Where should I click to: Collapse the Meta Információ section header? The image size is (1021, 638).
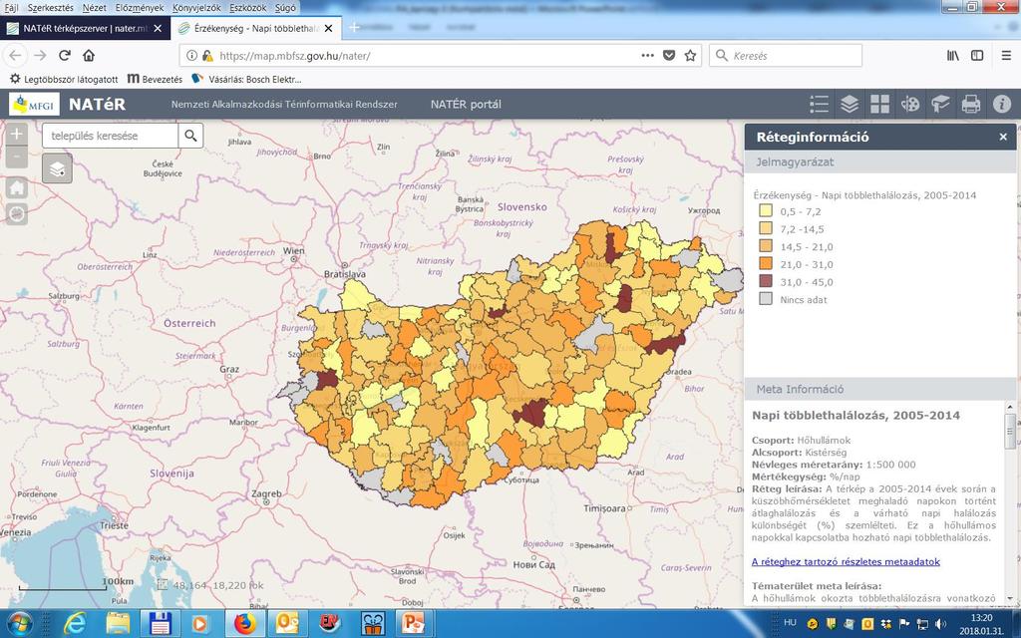[879, 390]
